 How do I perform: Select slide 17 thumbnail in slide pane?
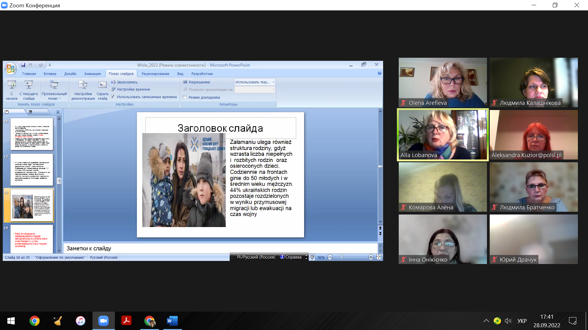point(32,170)
